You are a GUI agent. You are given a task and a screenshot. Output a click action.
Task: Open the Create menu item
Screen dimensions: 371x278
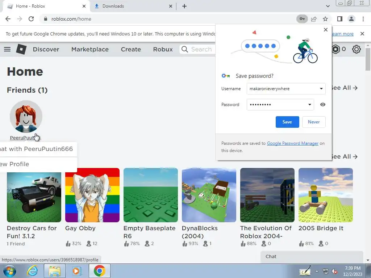click(x=131, y=49)
